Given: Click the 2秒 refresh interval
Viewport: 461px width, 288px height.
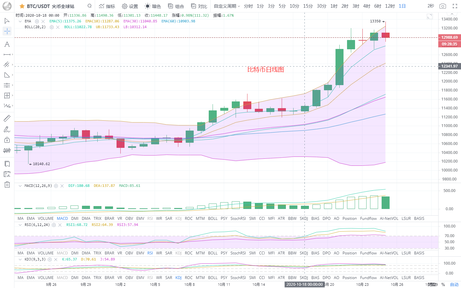Looking at the screenshot, I should pos(431,6).
